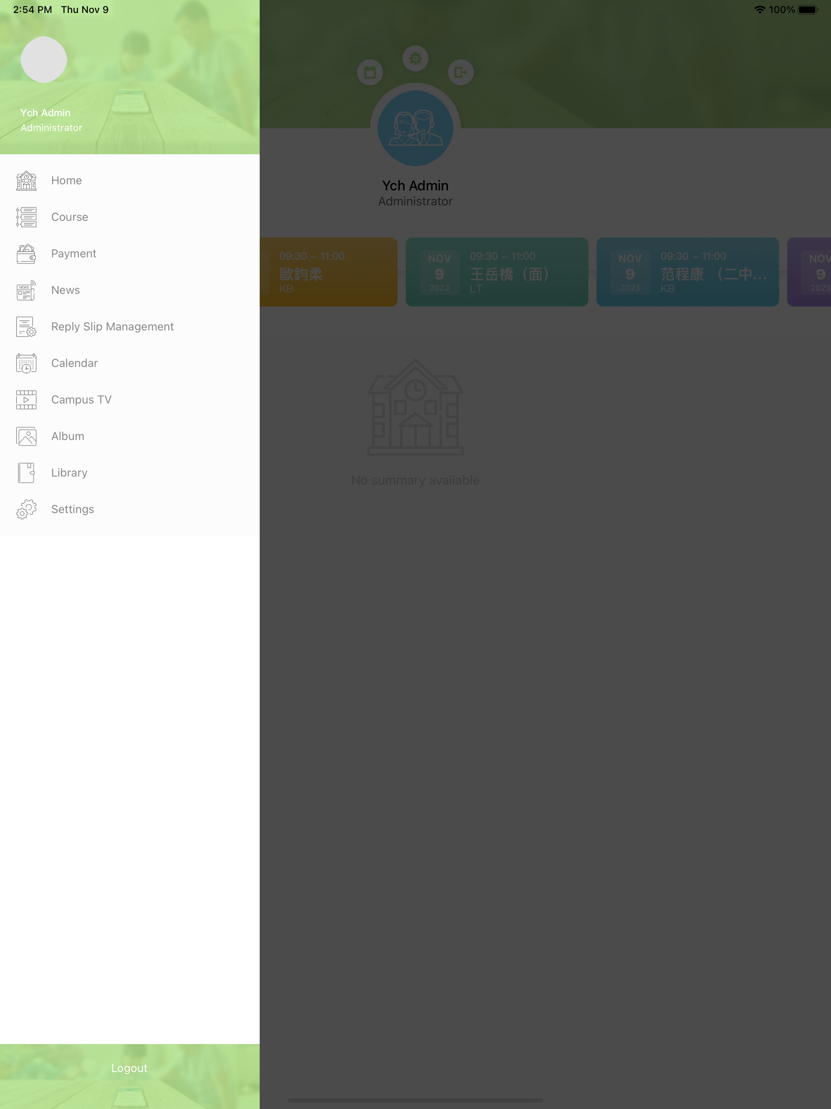Open the News newspaper icon
Viewport: 831px width, 1109px height.
tap(26, 290)
